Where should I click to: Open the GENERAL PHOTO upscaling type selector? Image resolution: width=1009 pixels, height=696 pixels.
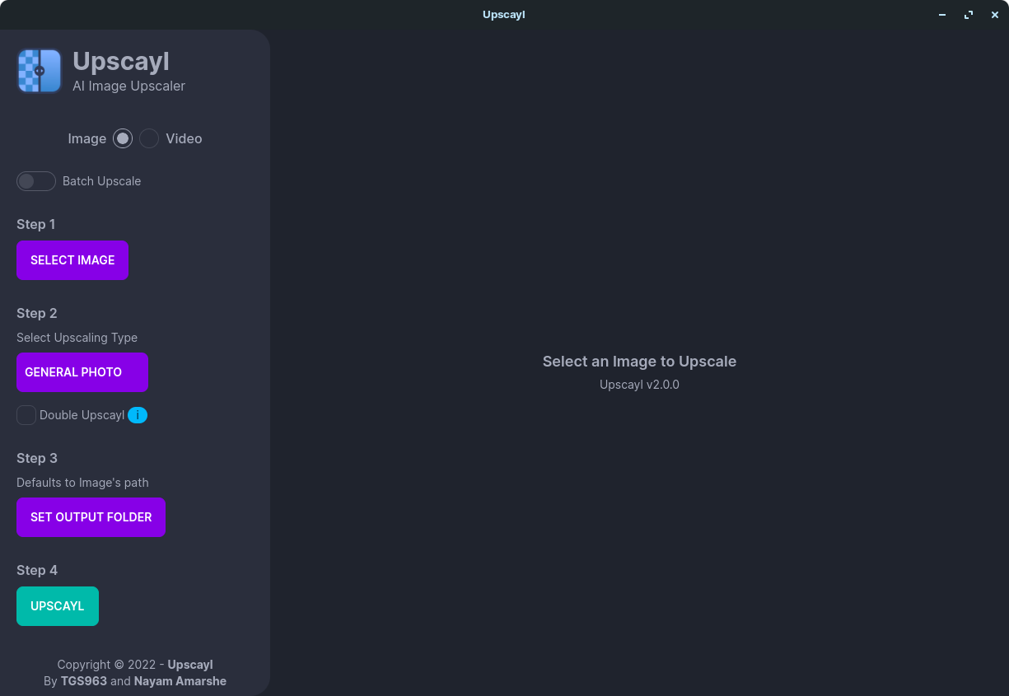point(82,372)
